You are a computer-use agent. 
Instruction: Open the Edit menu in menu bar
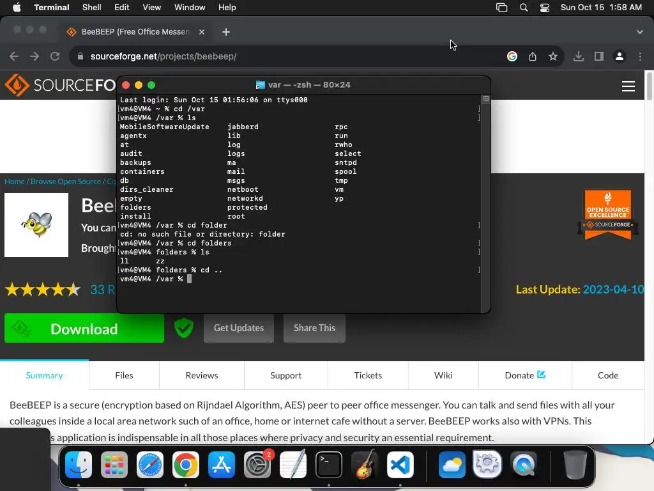(122, 8)
